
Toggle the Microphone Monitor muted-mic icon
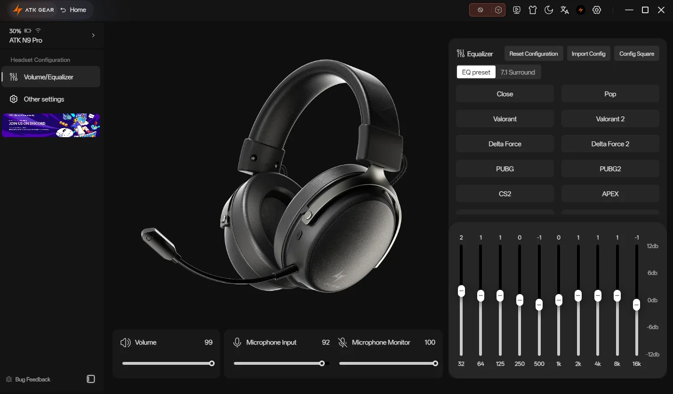(343, 343)
